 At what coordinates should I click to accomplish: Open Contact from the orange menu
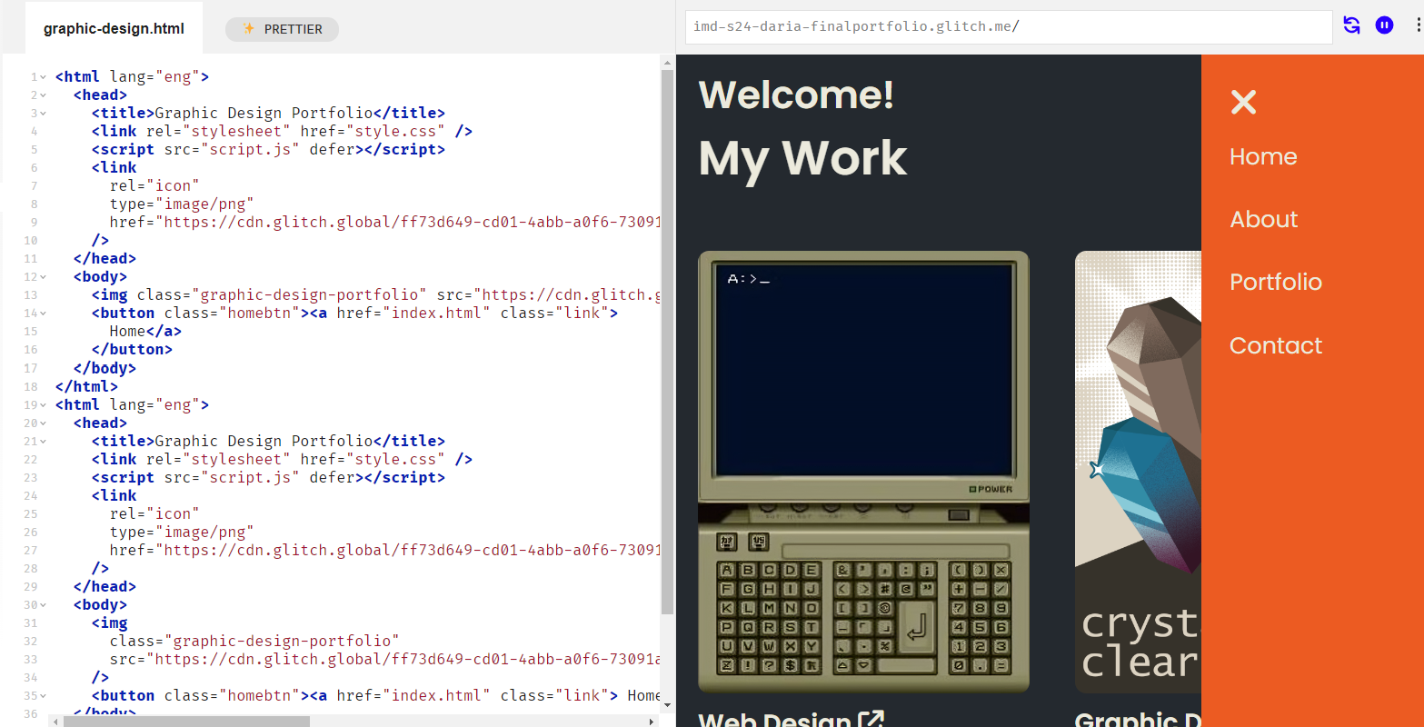(x=1276, y=345)
